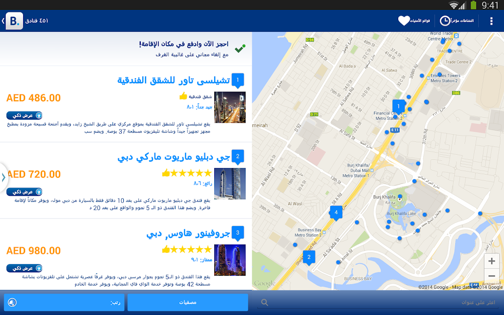
Task: Click thumbnail of Chelsea Tower hotel
Action: (230, 107)
